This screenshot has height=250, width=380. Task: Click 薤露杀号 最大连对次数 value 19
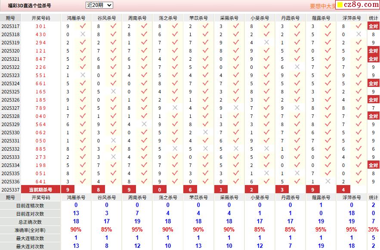(321, 246)
